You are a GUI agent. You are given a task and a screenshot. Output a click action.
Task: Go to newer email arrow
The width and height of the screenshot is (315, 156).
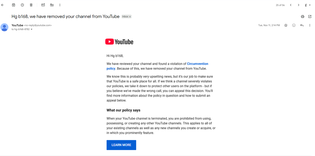[291, 5]
